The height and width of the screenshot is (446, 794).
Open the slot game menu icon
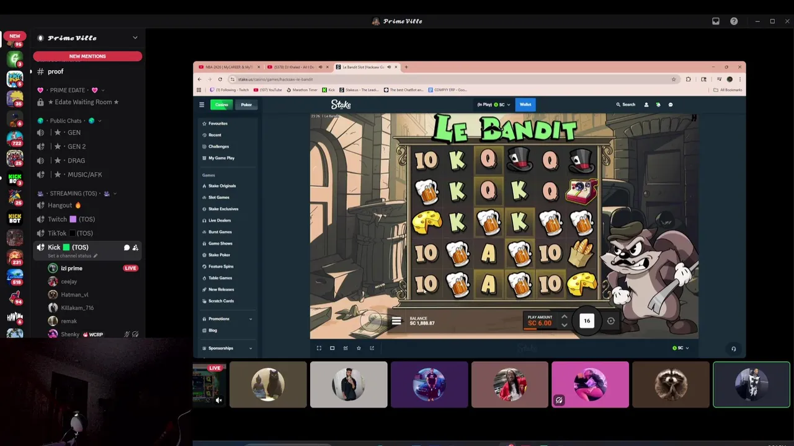(x=396, y=321)
